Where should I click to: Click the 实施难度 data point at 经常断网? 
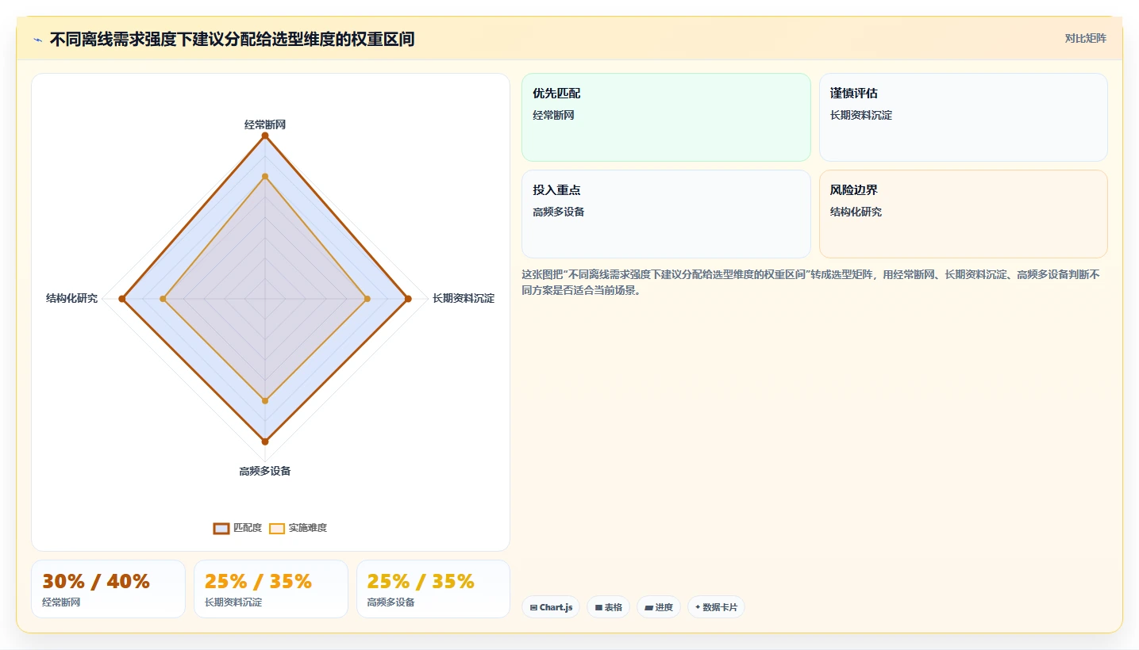pos(265,176)
